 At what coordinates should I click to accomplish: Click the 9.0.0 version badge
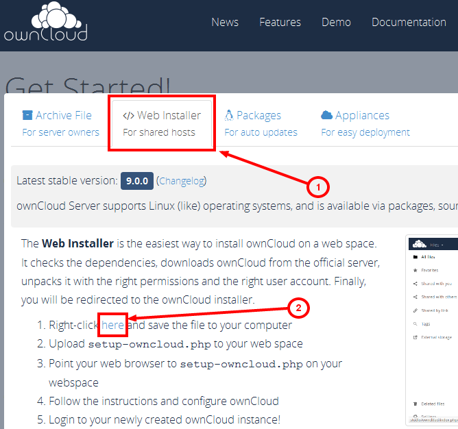click(x=137, y=181)
